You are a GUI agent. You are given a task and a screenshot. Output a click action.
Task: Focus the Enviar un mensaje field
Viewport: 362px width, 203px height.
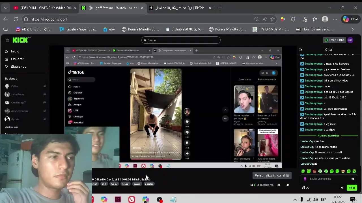tap(328, 179)
